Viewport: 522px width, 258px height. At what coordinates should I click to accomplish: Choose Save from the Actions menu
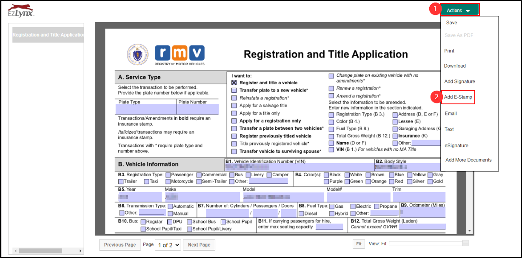click(451, 23)
